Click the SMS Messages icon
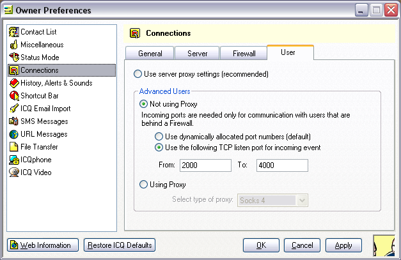The image size is (401, 260). point(14,121)
